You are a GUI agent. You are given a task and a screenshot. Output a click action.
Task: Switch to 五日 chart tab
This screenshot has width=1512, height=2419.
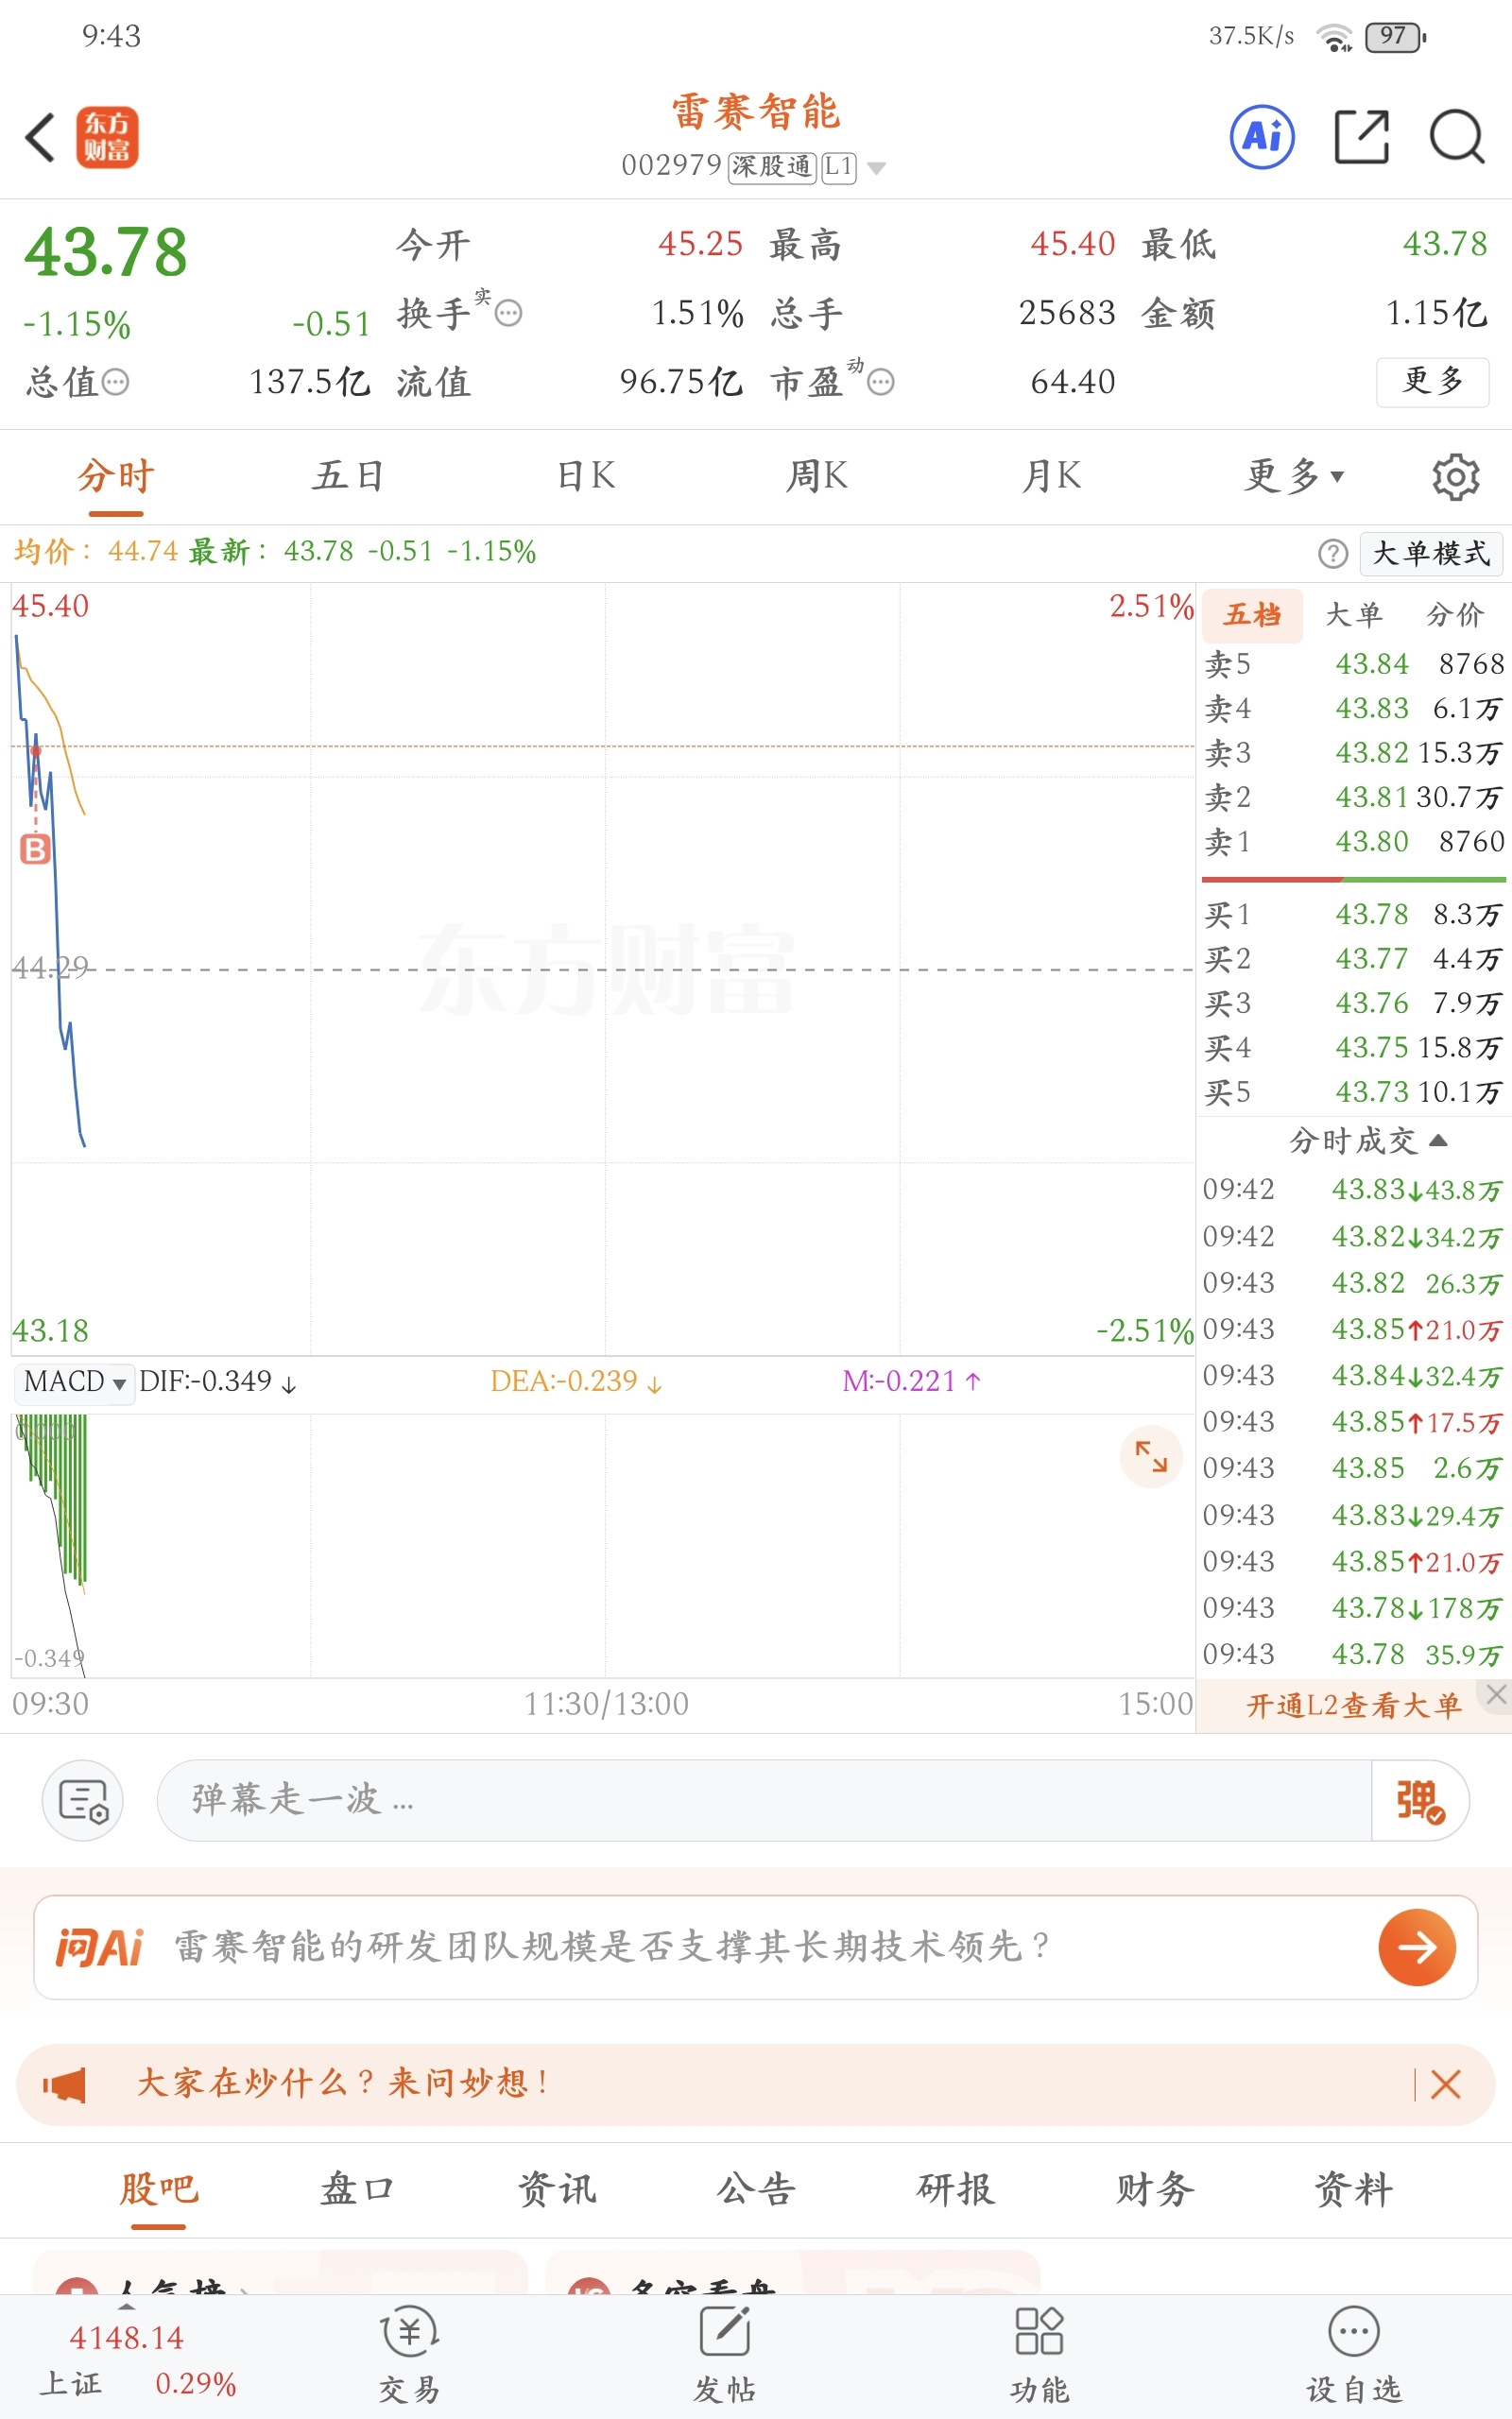[x=348, y=476]
